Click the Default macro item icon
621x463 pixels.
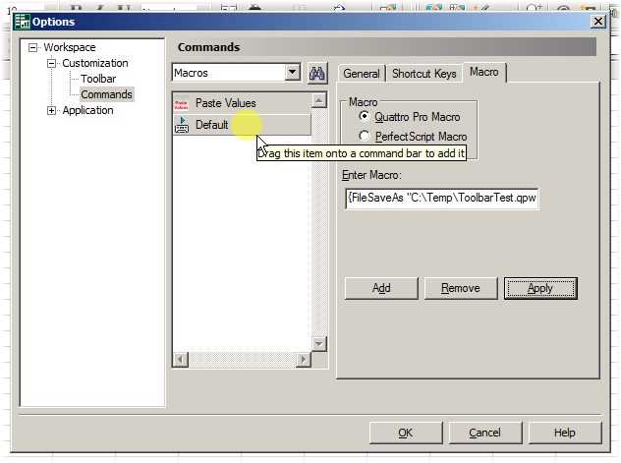point(182,125)
